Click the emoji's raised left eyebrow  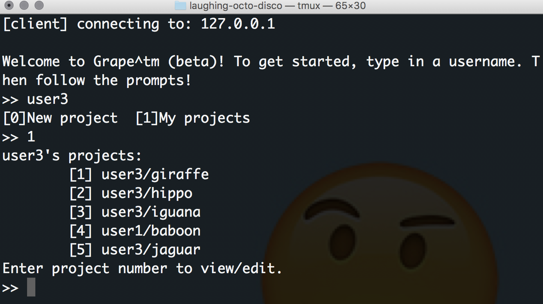(332, 208)
